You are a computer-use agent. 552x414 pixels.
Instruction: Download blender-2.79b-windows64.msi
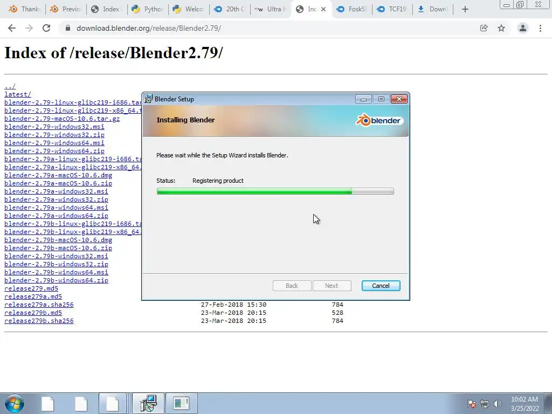coord(56,272)
